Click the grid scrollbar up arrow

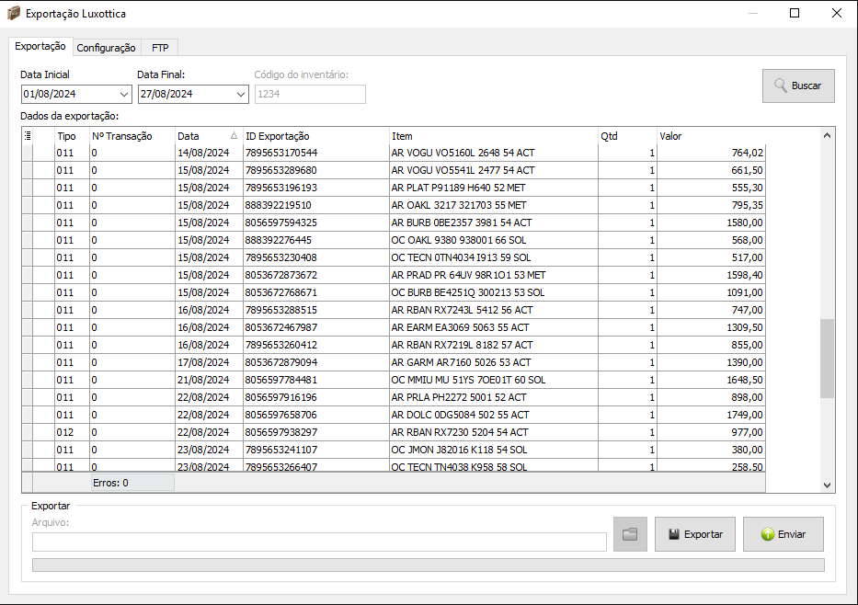827,135
